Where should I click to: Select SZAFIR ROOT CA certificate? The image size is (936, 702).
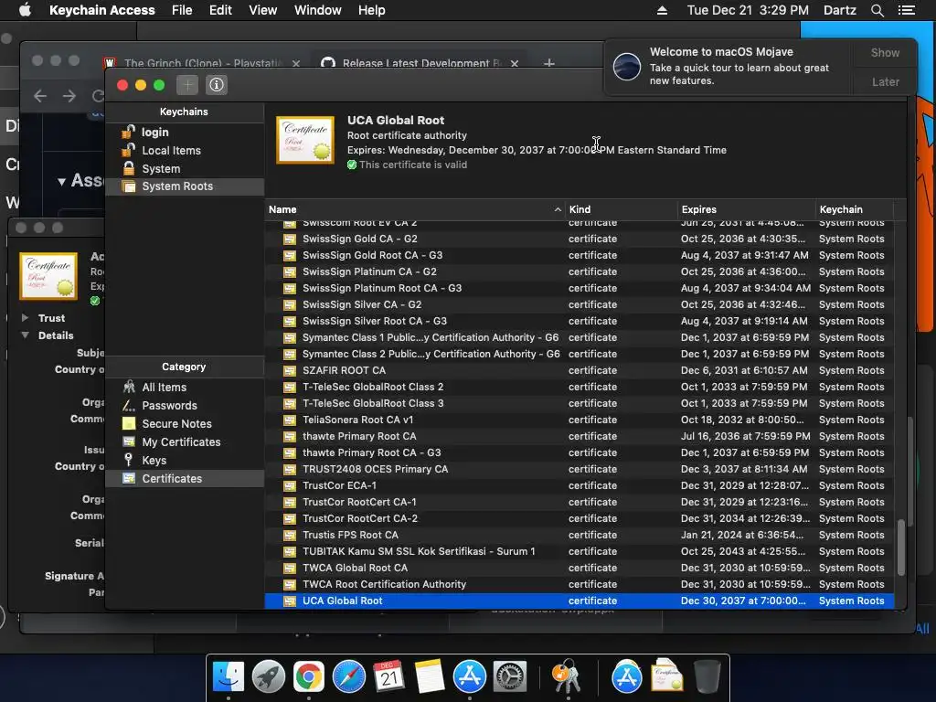pyautogui.click(x=579, y=370)
